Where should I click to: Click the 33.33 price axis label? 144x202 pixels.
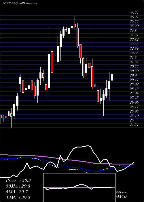(x=134, y=44)
